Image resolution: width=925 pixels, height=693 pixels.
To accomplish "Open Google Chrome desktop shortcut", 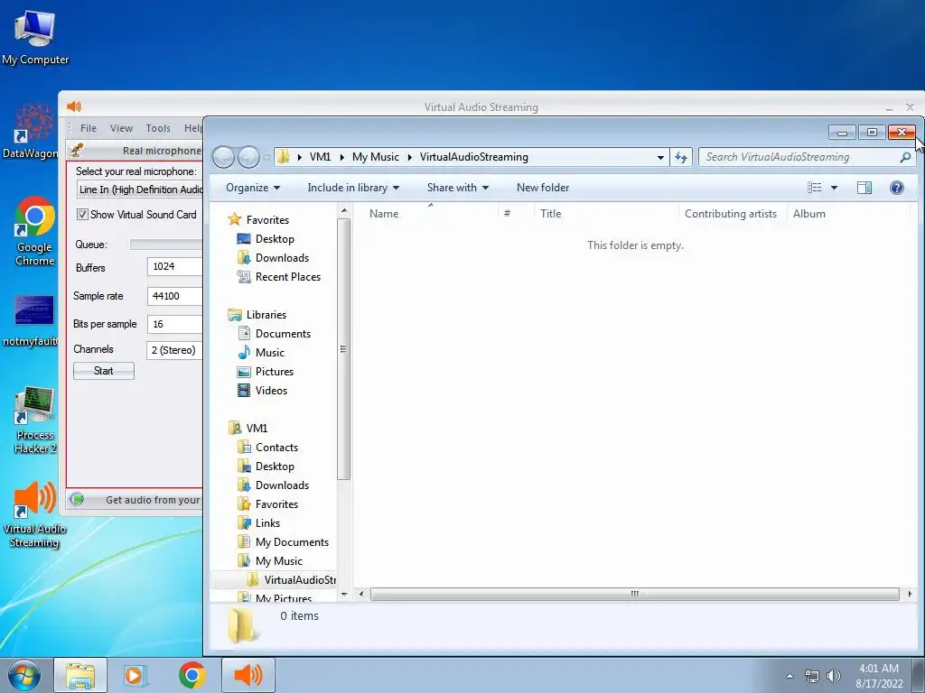I will 35,230.
